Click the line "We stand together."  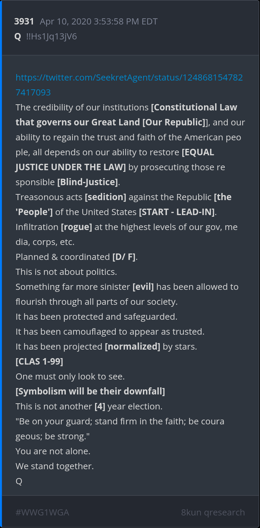55,466
